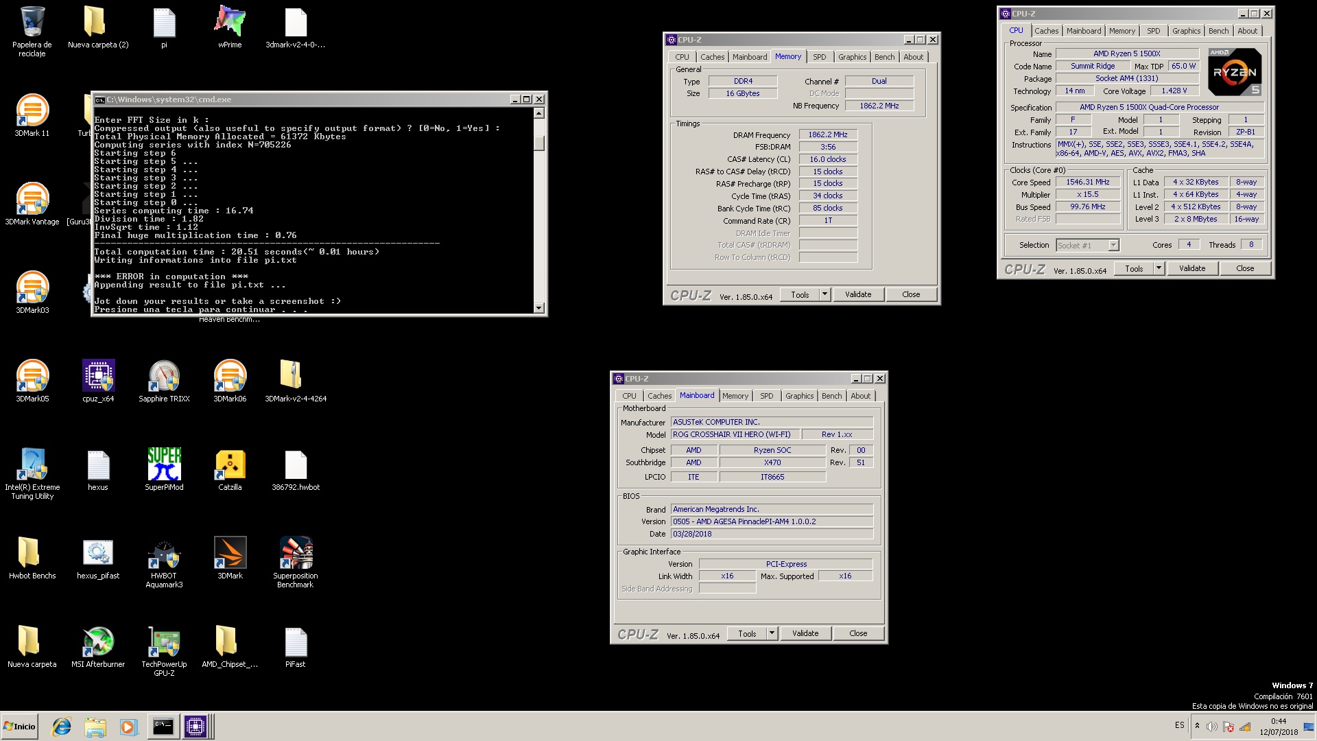This screenshot has width=1317, height=741.
Task: Switch to the cmd.exe taskbar button
Action: tap(163, 727)
